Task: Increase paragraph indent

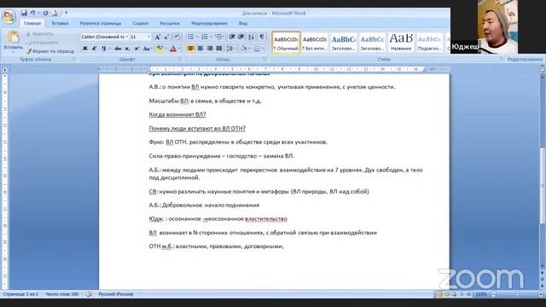Action: [241, 37]
